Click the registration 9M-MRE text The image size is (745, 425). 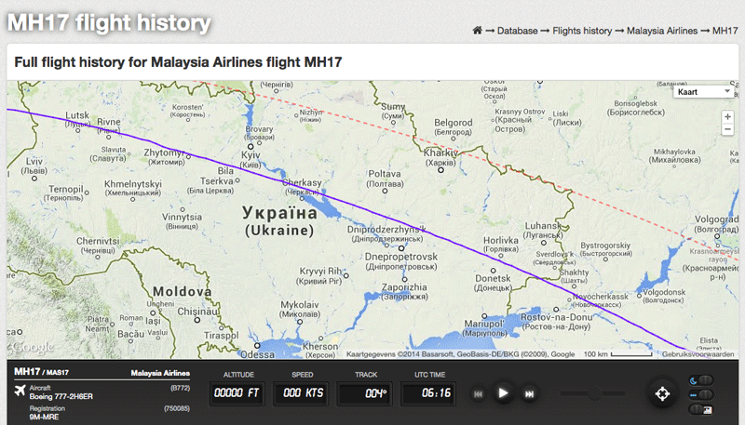pyautogui.click(x=44, y=417)
